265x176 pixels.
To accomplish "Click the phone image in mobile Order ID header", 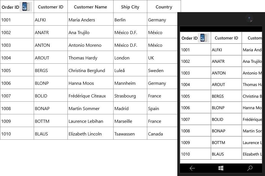I will tap(203, 38).
